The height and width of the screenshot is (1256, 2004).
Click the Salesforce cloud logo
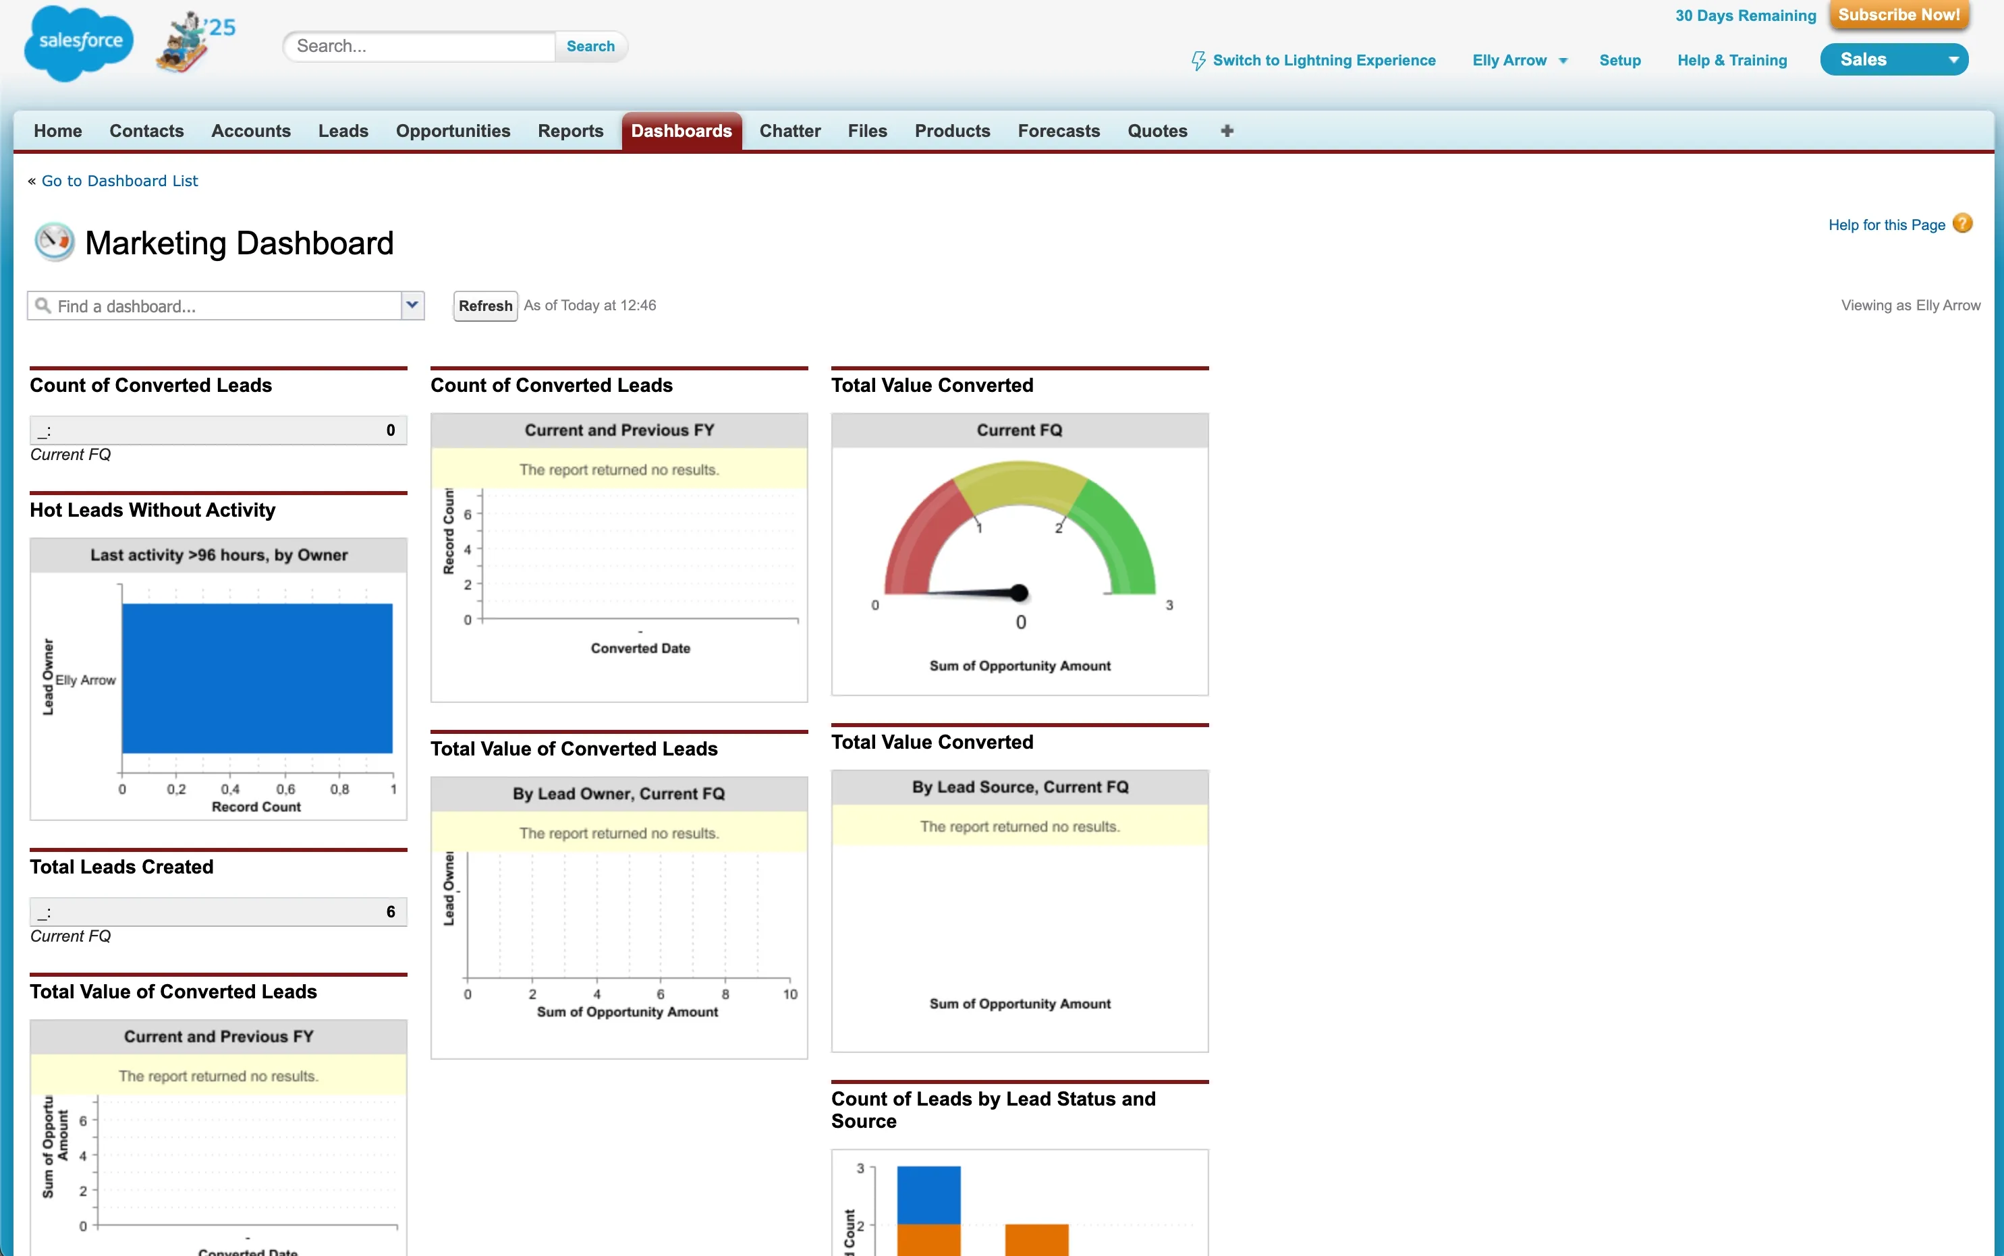[x=78, y=43]
